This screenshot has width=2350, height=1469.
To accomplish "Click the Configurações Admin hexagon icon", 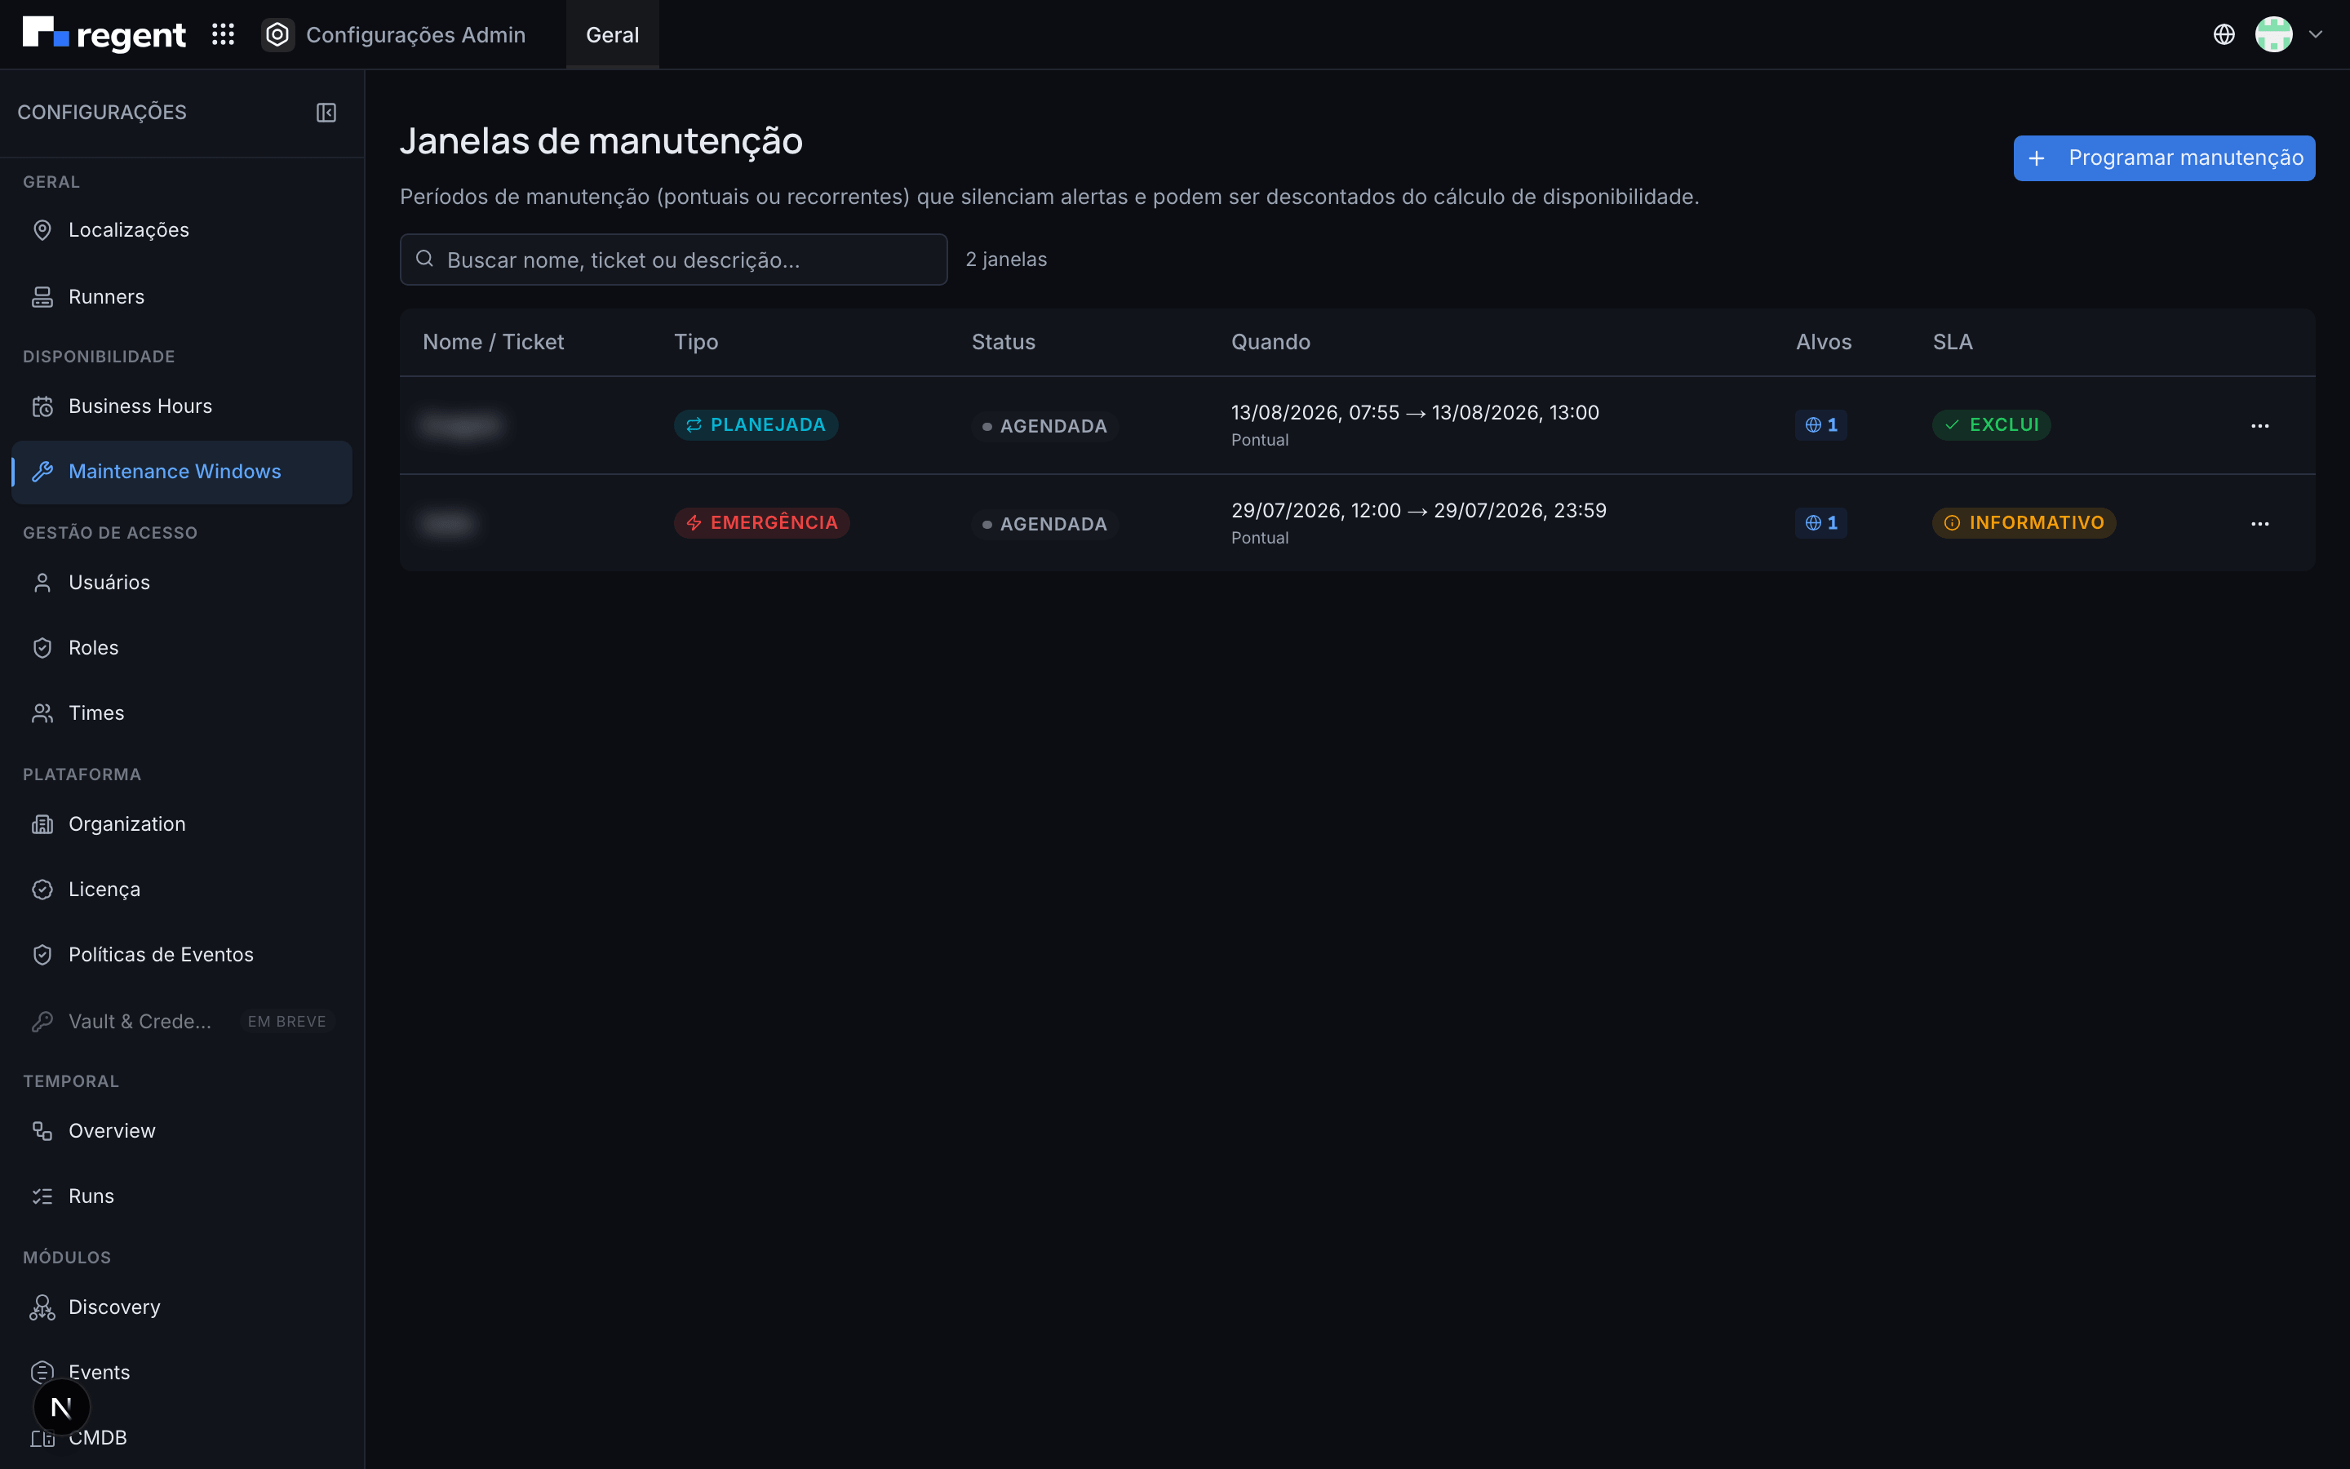I will (277, 35).
